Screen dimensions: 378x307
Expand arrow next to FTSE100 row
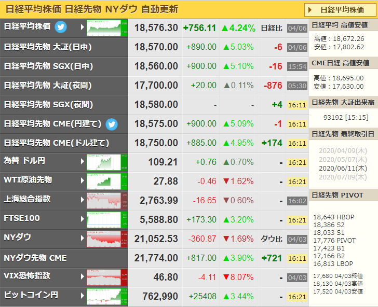(x=83, y=219)
